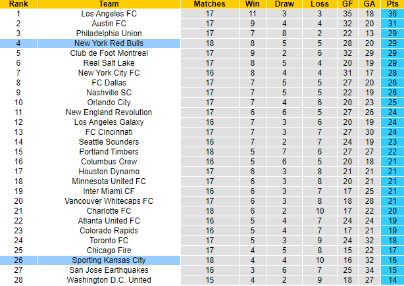Open Philadelphia Union team page
404x286 pixels.
109,33
